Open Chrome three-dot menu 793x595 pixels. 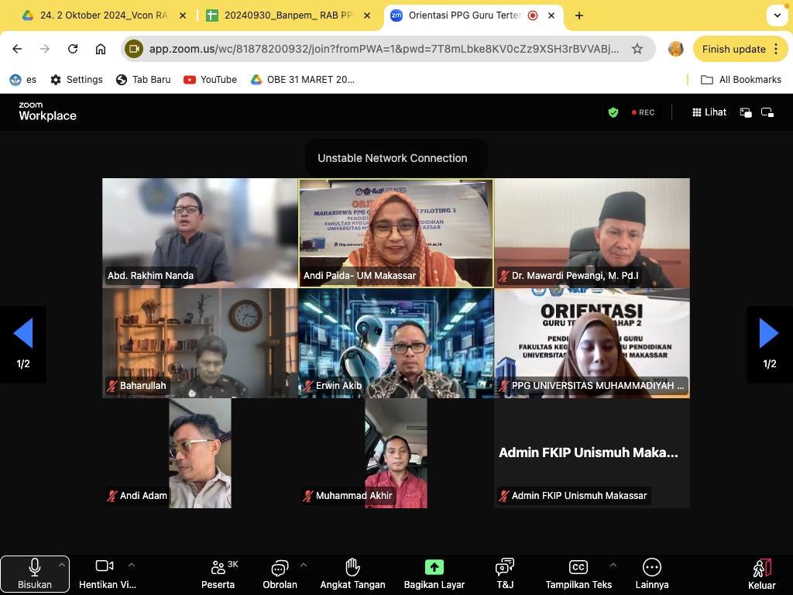click(x=776, y=49)
